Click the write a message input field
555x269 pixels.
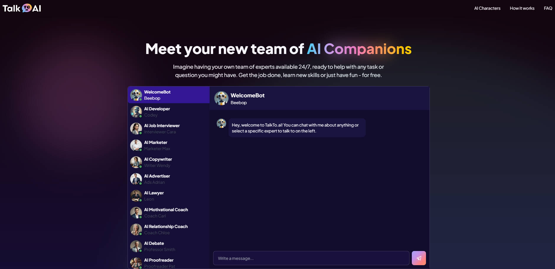point(310,258)
